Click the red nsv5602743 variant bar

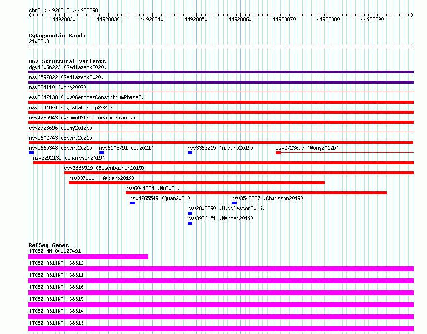(x=221, y=143)
